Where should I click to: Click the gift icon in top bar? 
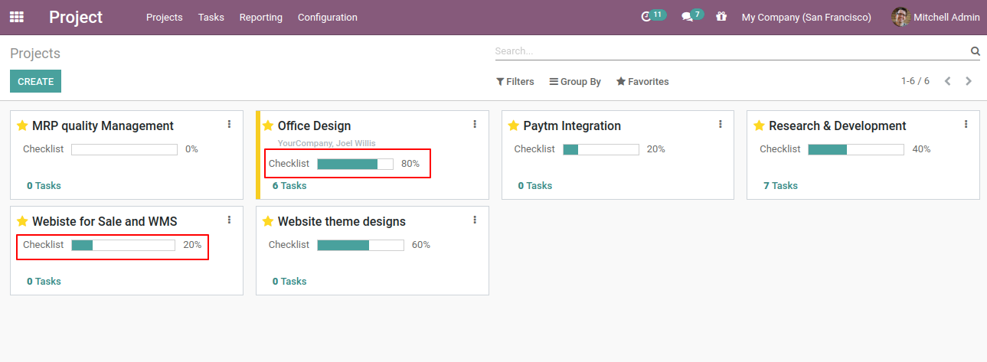pyautogui.click(x=721, y=16)
